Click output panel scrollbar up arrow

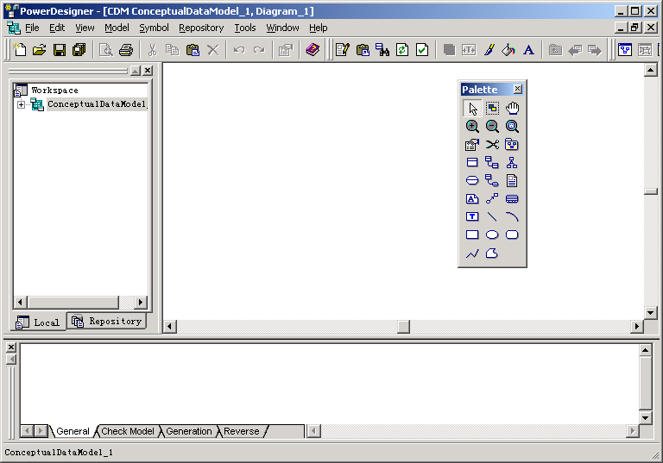coord(645,350)
